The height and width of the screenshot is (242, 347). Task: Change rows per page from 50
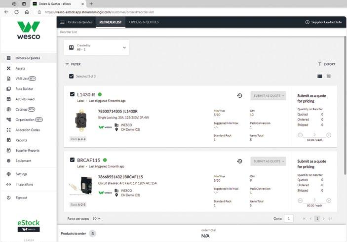96,218
